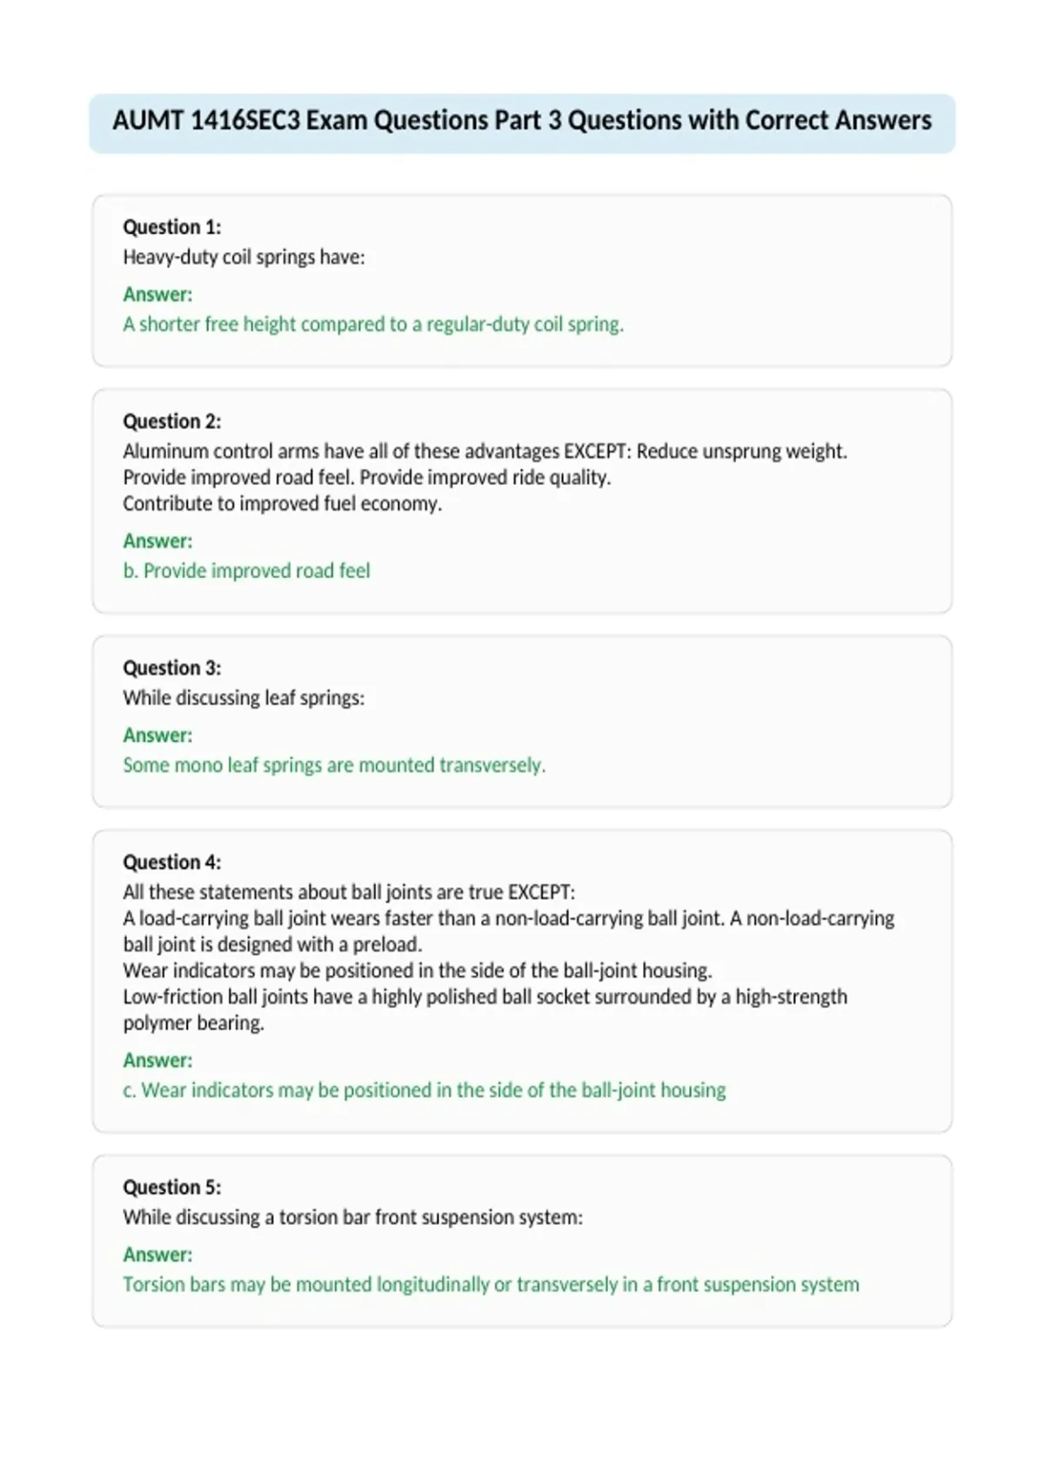Click the torsion bars mounted longitudinally answer

point(491,1285)
